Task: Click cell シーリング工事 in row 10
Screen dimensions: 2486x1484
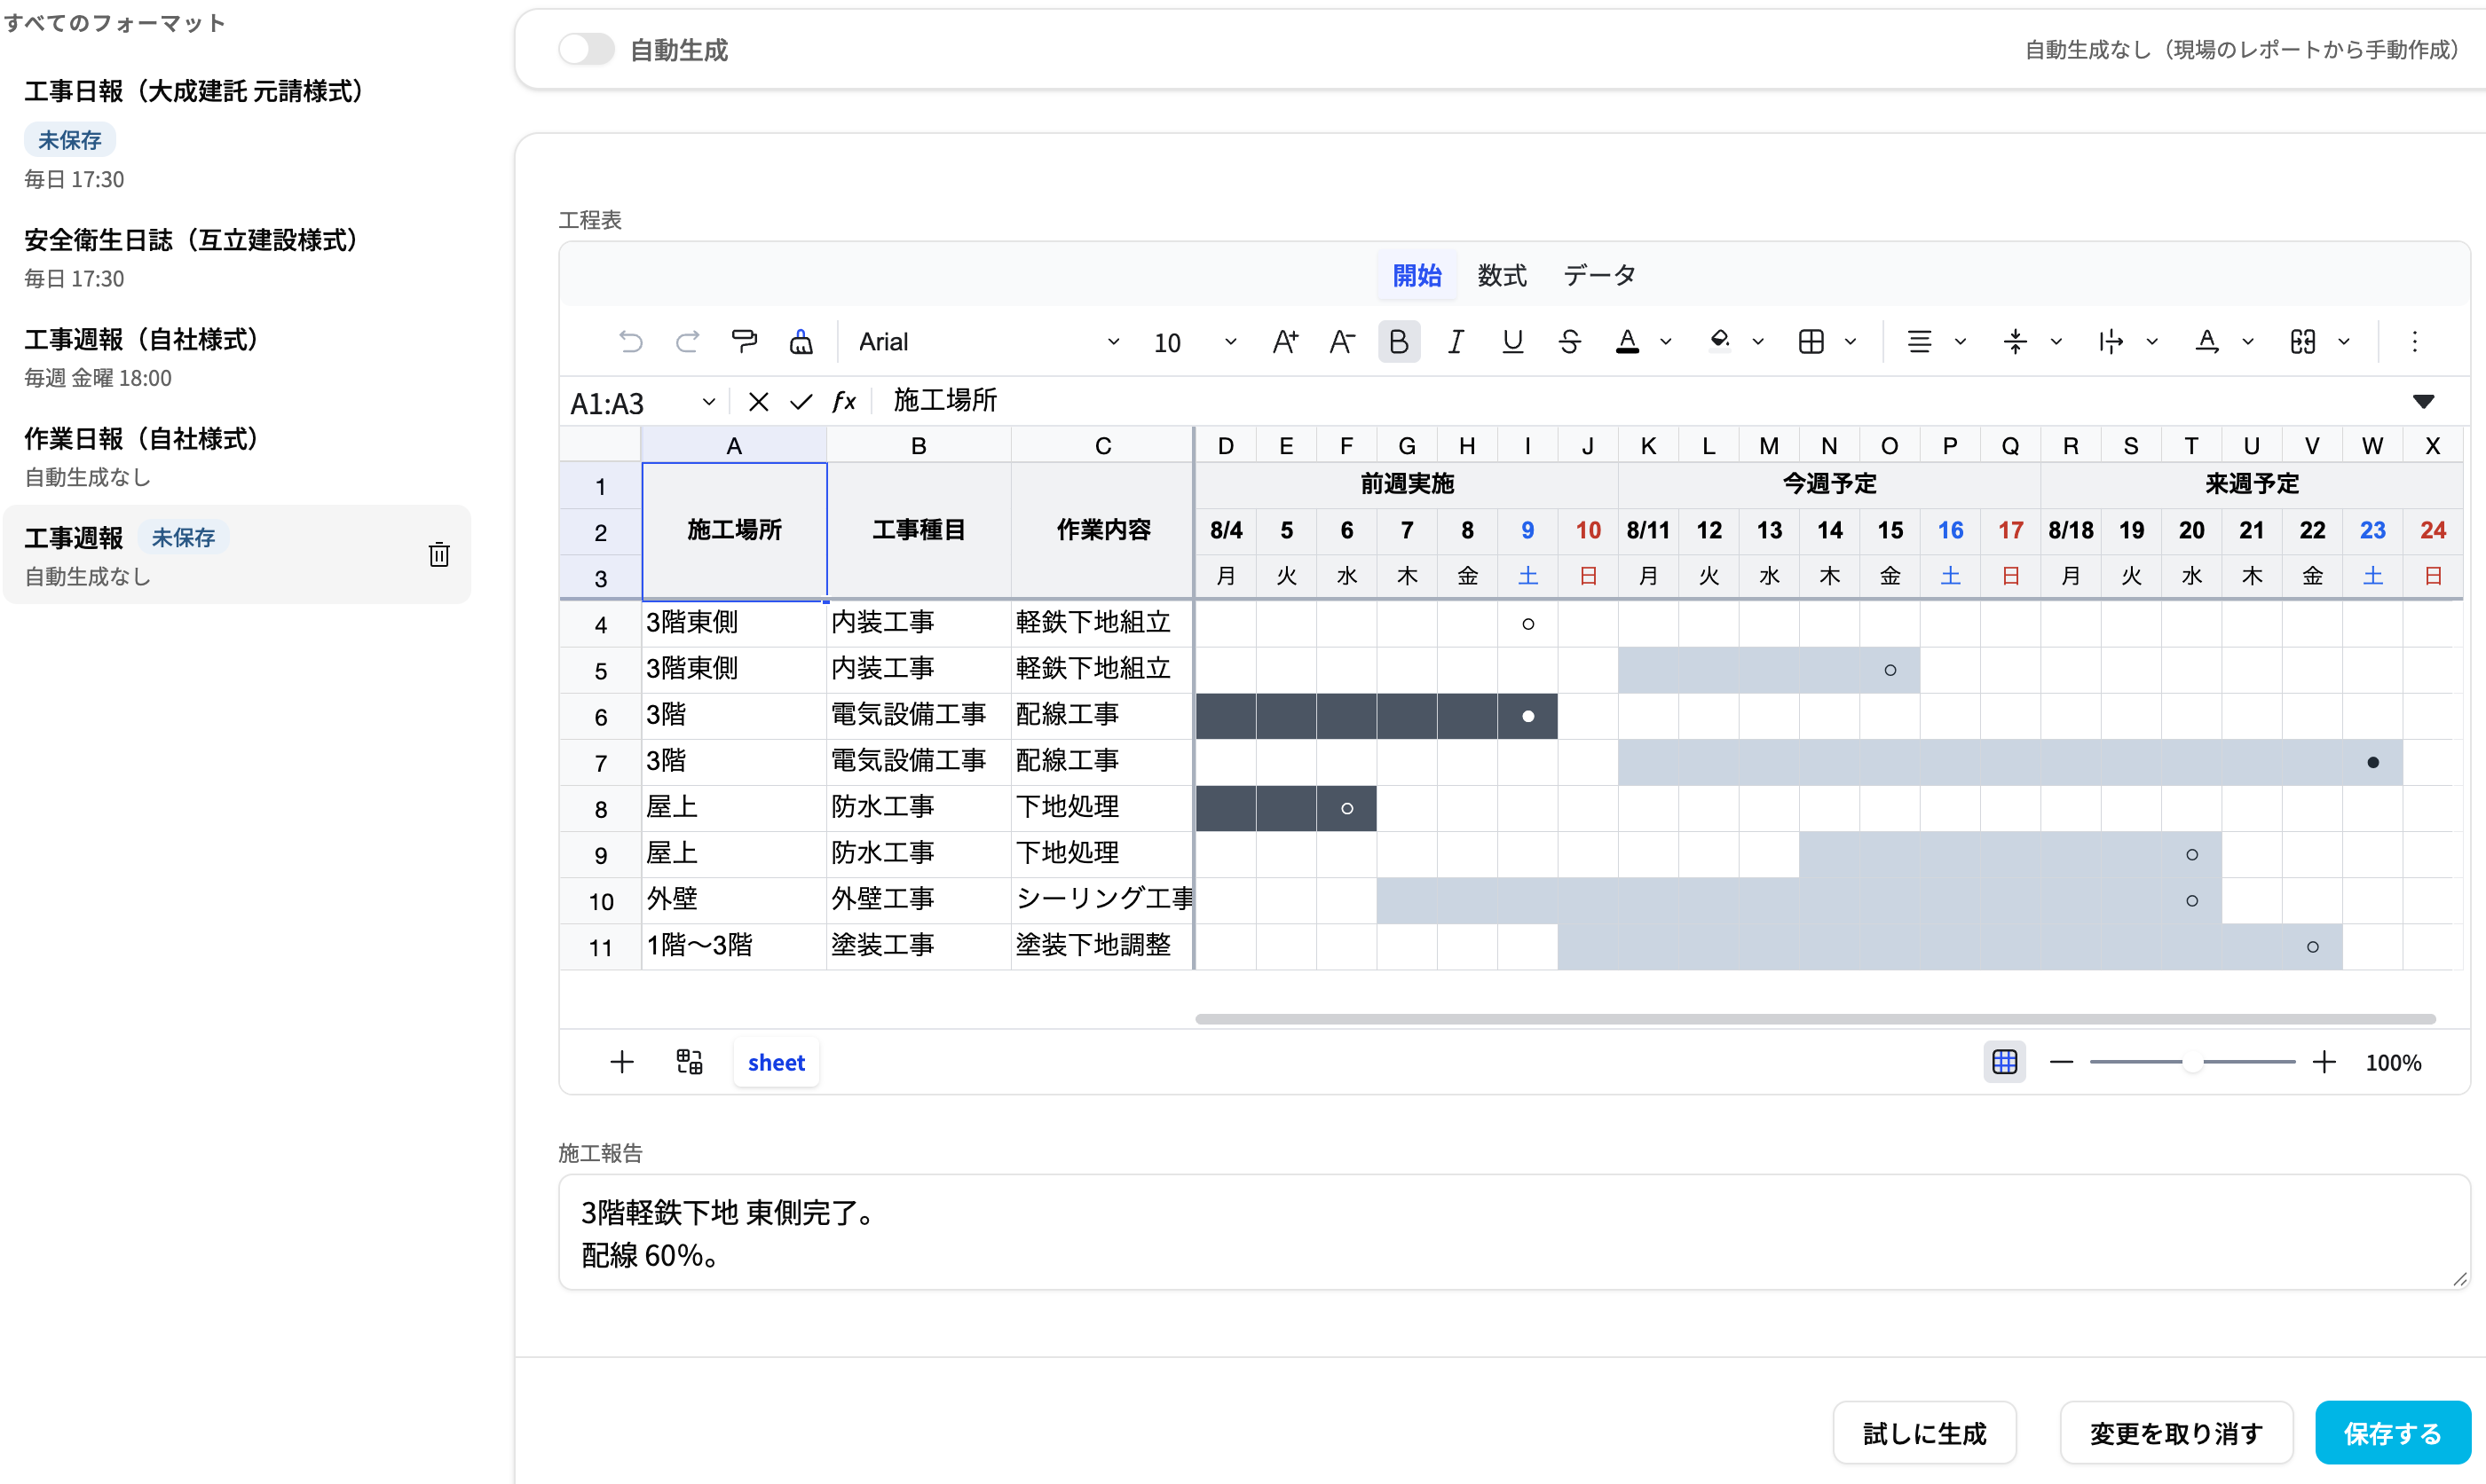Action: tap(1102, 900)
